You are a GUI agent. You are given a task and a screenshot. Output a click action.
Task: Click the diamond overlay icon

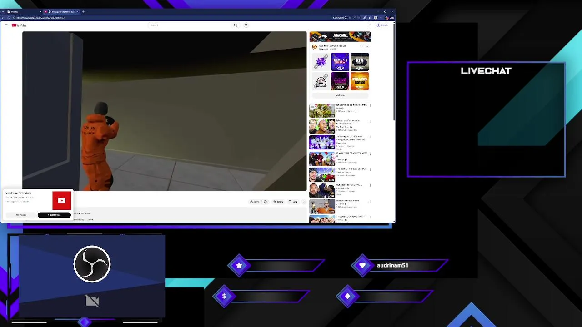[347, 296]
